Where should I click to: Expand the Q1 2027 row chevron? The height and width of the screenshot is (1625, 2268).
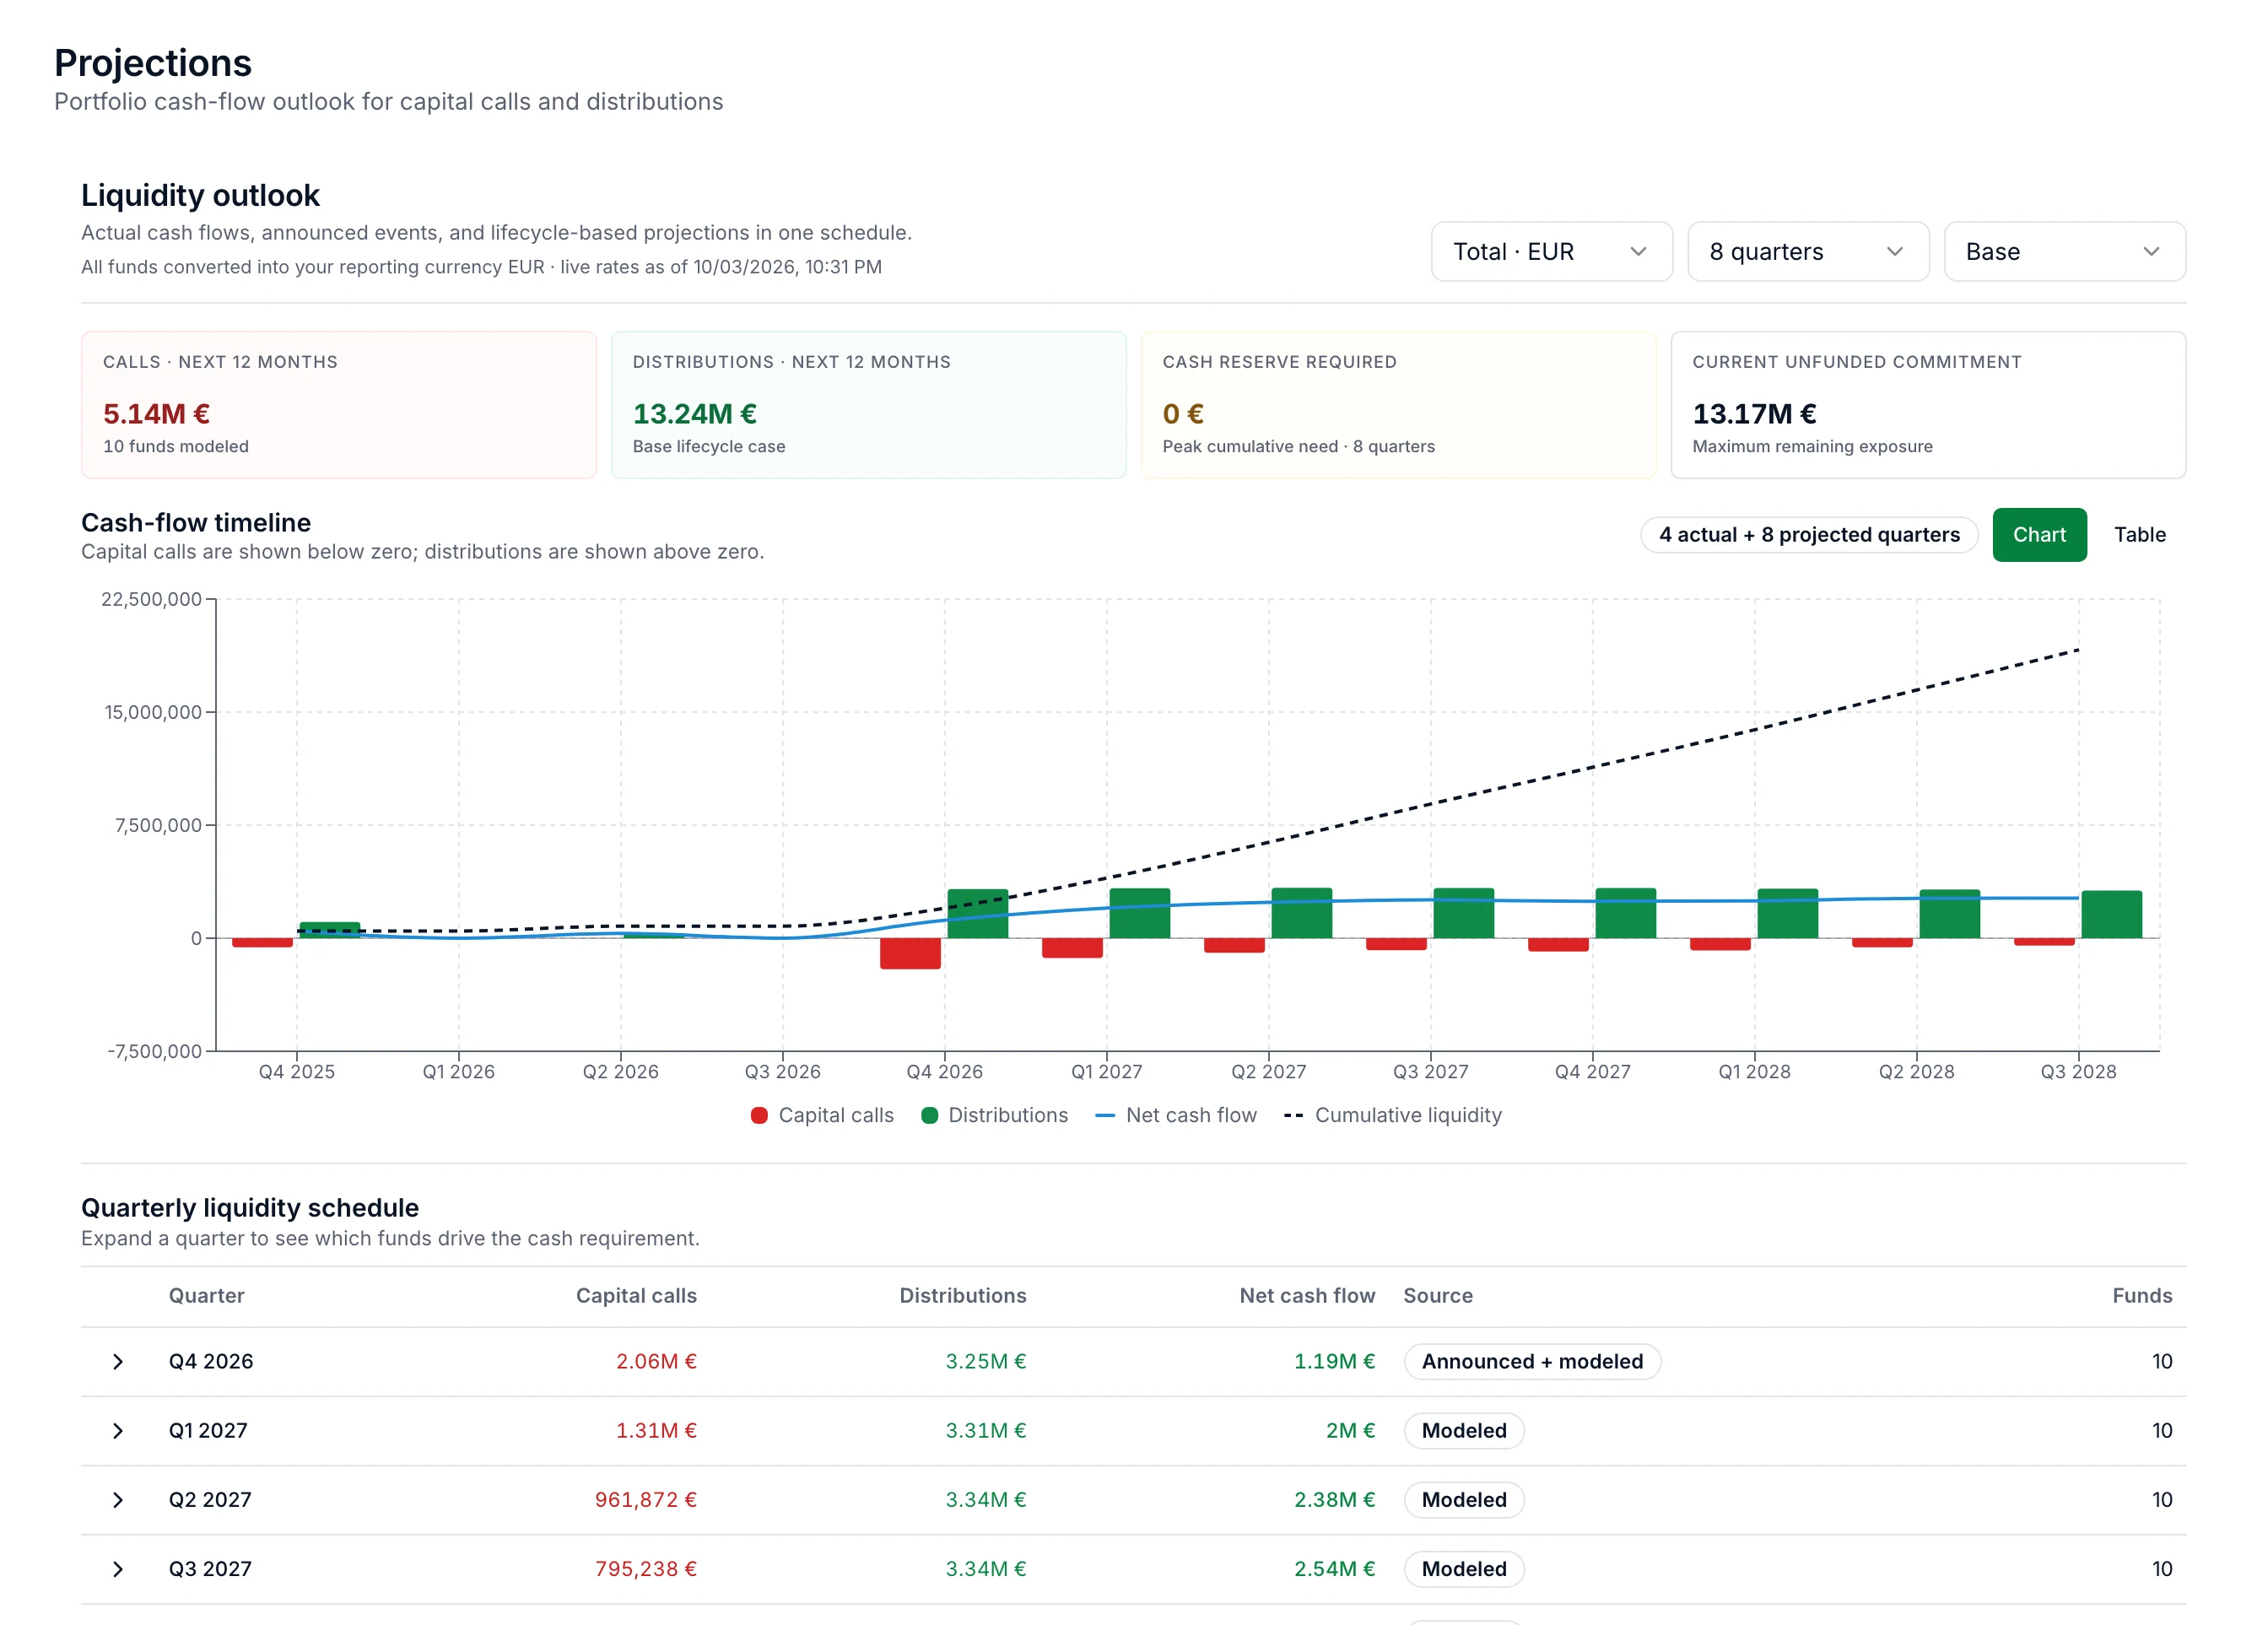118,1431
